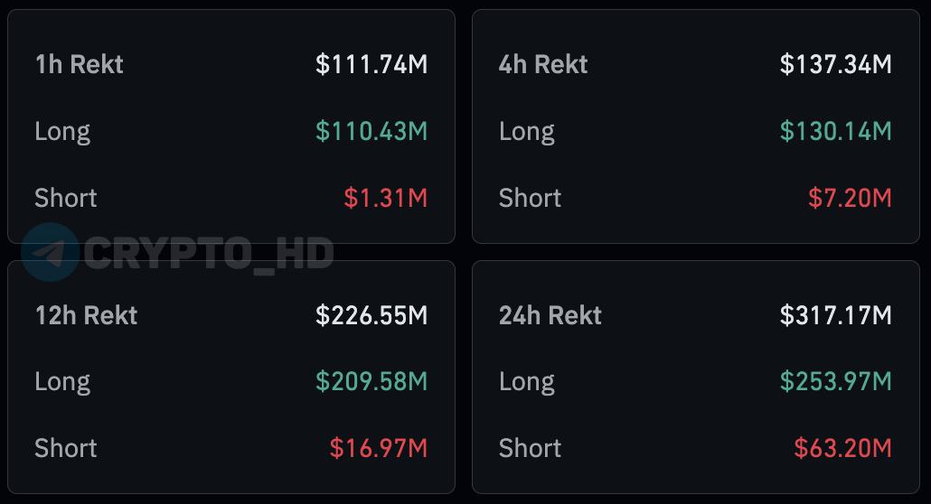Click the 24h Long value $253.97M
This screenshot has width=931, height=504.
coord(836,381)
